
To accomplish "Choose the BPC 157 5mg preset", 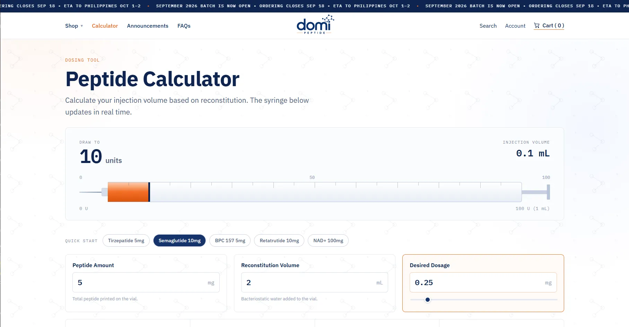I will pos(230,240).
